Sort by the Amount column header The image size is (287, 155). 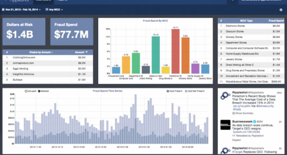click(81, 52)
